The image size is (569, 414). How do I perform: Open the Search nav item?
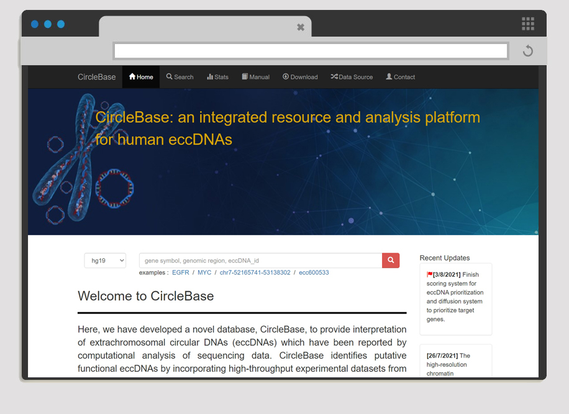click(180, 77)
